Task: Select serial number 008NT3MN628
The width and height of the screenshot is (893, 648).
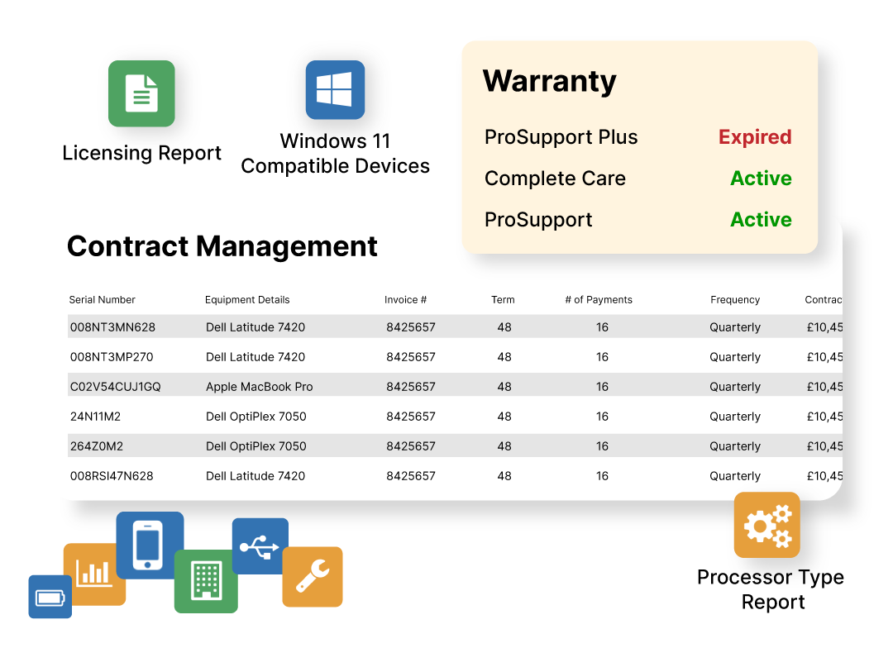Action: pyautogui.click(x=112, y=327)
